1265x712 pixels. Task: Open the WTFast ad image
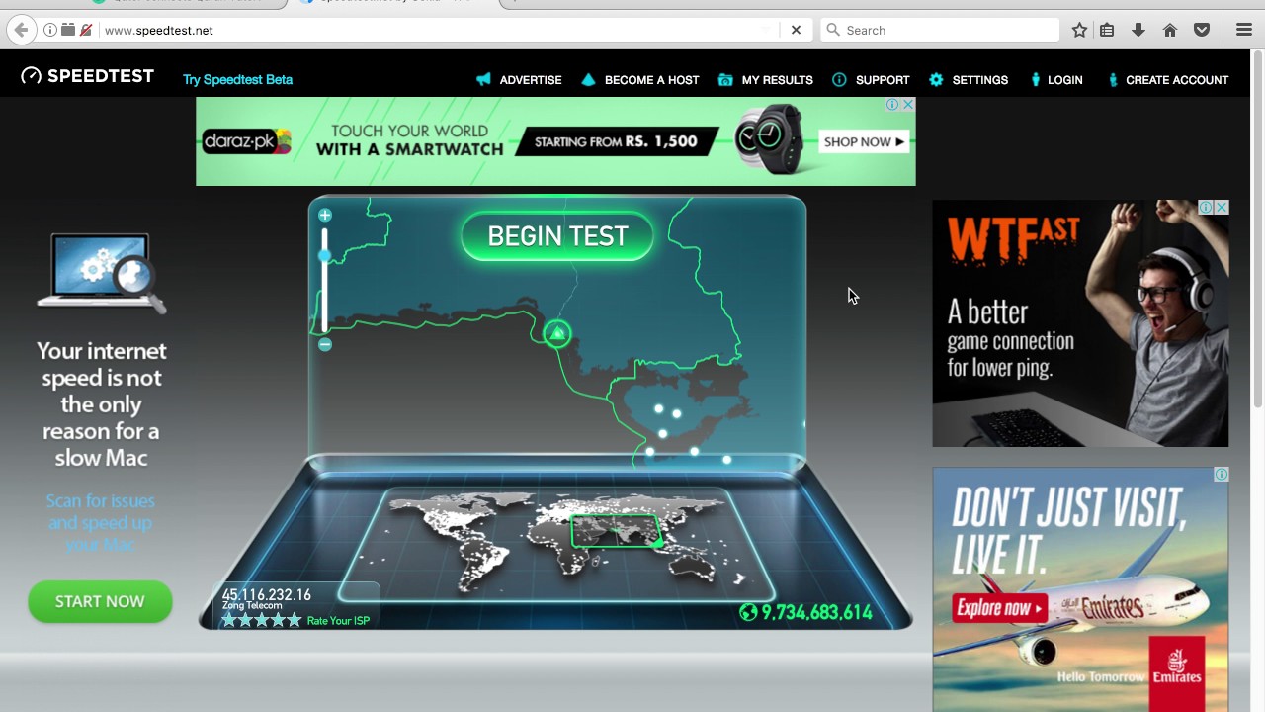point(1080,323)
